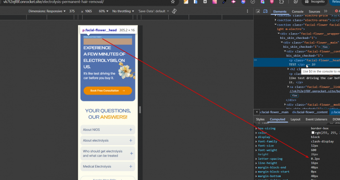Click the blue striped circle extension icon
The width and height of the screenshot is (340, 180).
pos(243,2)
